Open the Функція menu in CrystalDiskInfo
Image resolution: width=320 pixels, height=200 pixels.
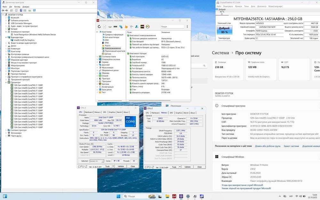238,6
